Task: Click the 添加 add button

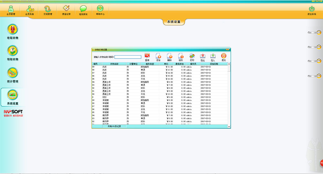Action: point(158,57)
